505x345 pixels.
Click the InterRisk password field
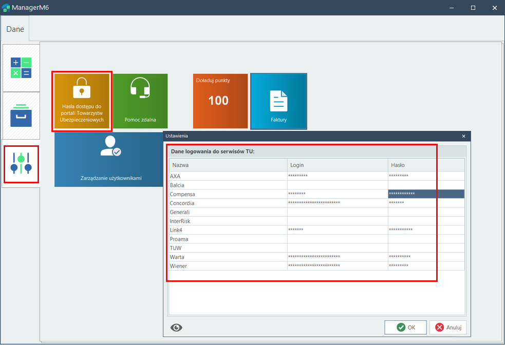click(x=426, y=221)
